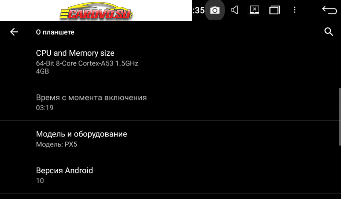Tap the 03:19 uptime value
Viewport: 341px width, 199px height.
click(45, 108)
